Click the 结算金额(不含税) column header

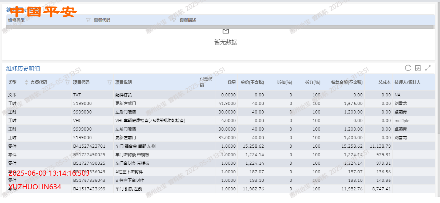[x=347, y=82]
